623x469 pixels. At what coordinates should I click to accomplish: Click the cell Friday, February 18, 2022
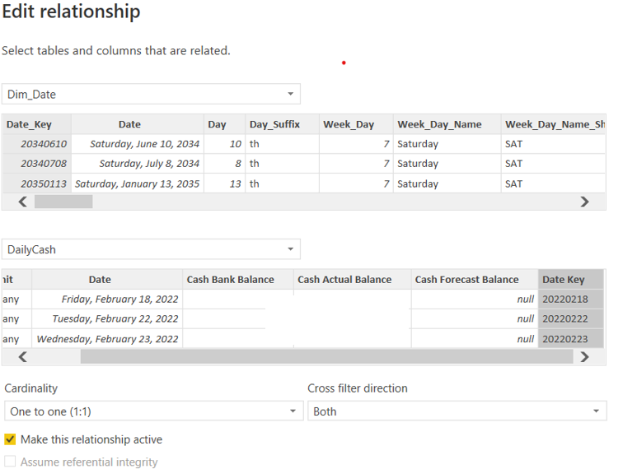[x=107, y=299]
